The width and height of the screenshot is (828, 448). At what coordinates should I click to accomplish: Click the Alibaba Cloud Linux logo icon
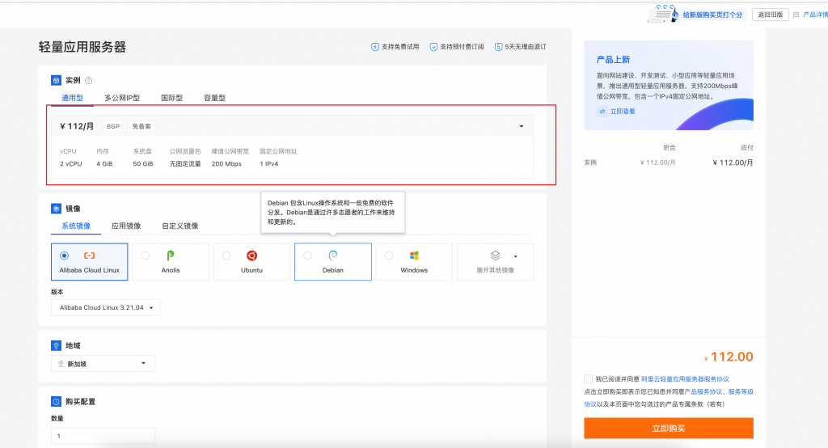(x=90, y=256)
